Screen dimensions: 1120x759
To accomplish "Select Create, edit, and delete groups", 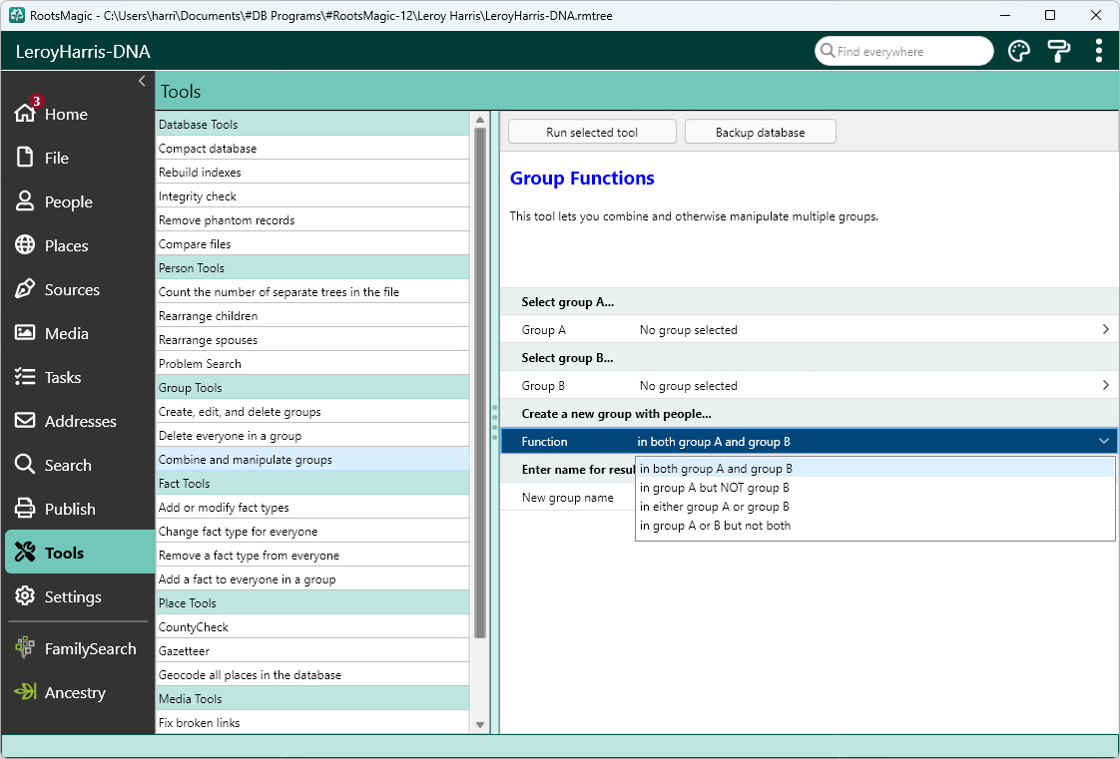I will [312, 412].
